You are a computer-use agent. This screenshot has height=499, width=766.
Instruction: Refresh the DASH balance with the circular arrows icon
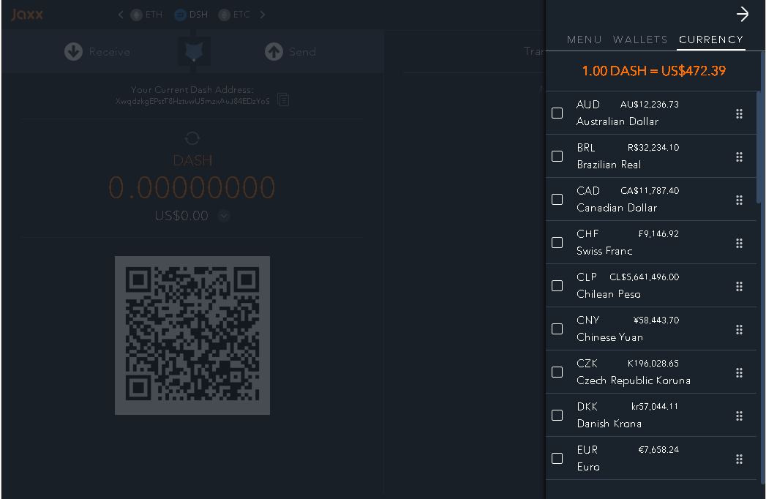click(192, 138)
